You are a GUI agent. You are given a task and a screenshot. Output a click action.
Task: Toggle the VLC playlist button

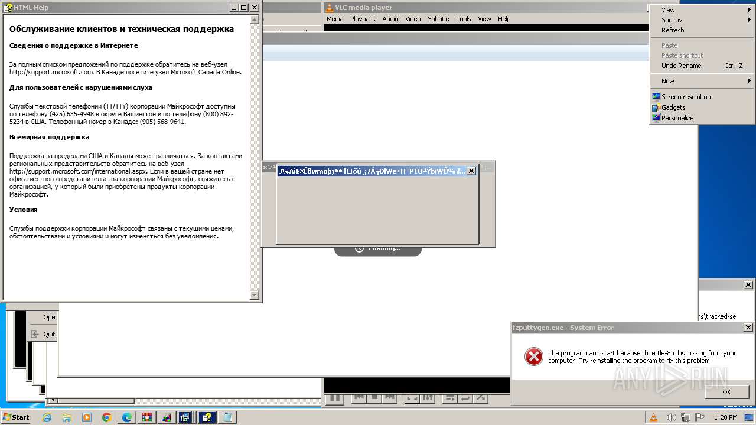click(450, 398)
